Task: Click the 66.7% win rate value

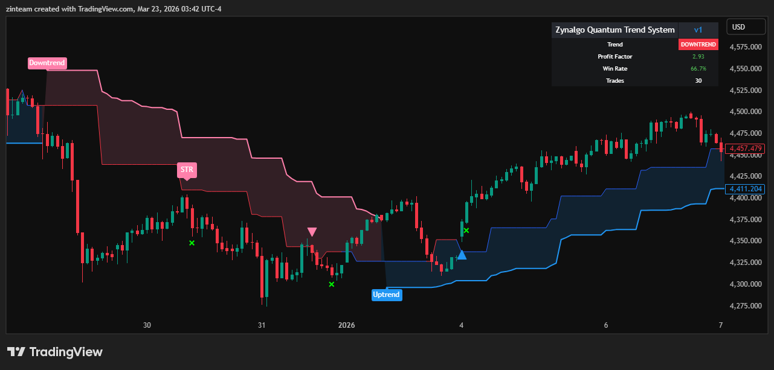Action: tap(698, 68)
